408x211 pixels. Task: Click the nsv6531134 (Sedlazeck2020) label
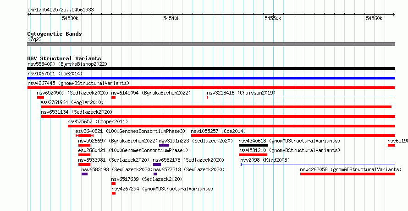[x=77, y=112]
